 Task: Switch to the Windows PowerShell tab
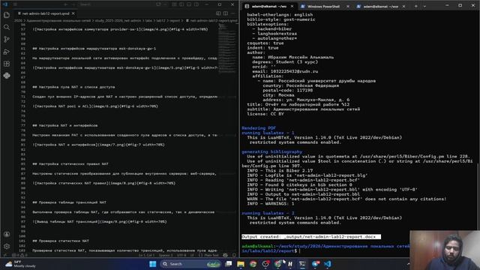point(323,6)
